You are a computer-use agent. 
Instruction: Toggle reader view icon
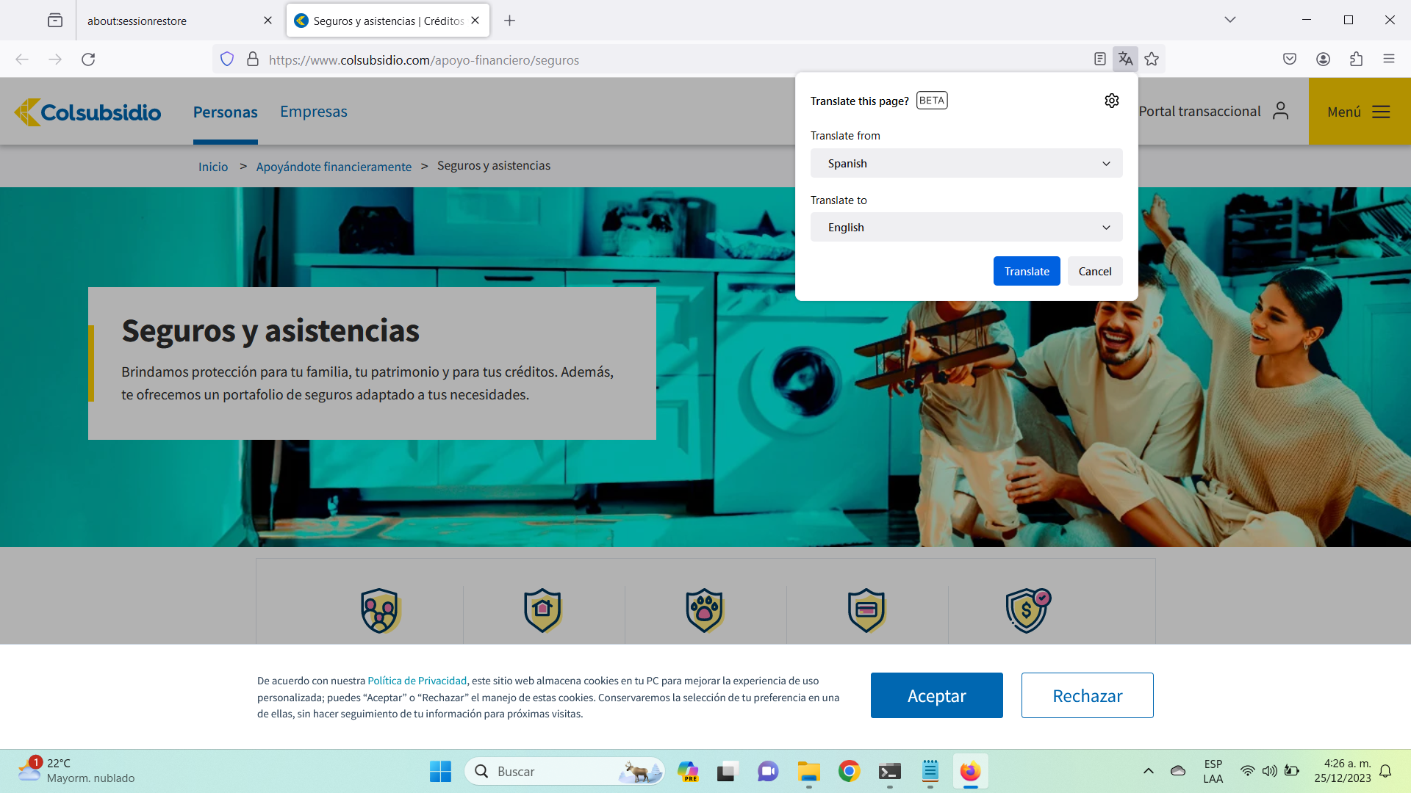tap(1099, 59)
